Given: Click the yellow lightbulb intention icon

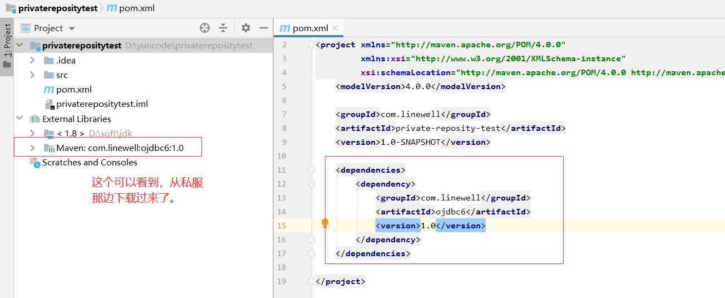Looking at the screenshot, I should pyautogui.click(x=325, y=223).
